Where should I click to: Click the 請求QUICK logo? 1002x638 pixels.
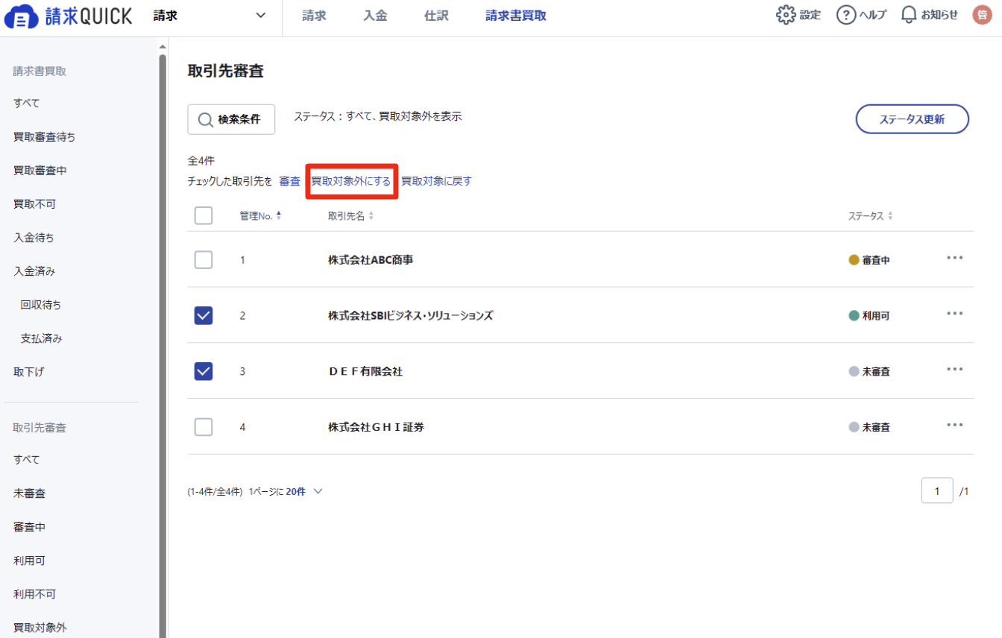pyautogui.click(x=69, y=16)
